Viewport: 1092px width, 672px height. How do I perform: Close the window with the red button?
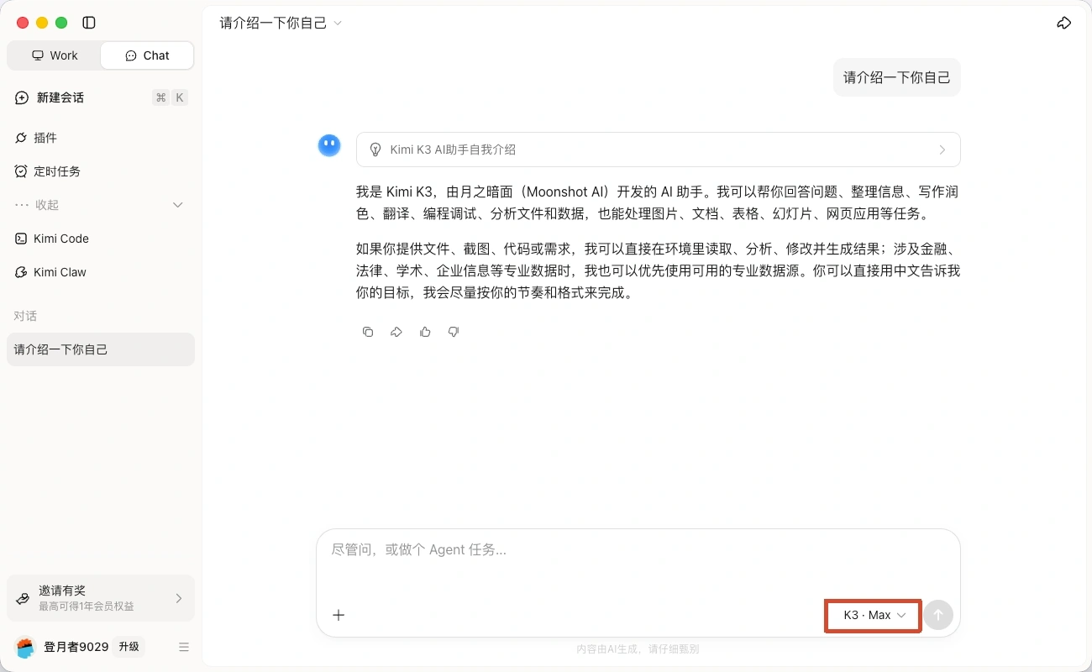point(23,23)
